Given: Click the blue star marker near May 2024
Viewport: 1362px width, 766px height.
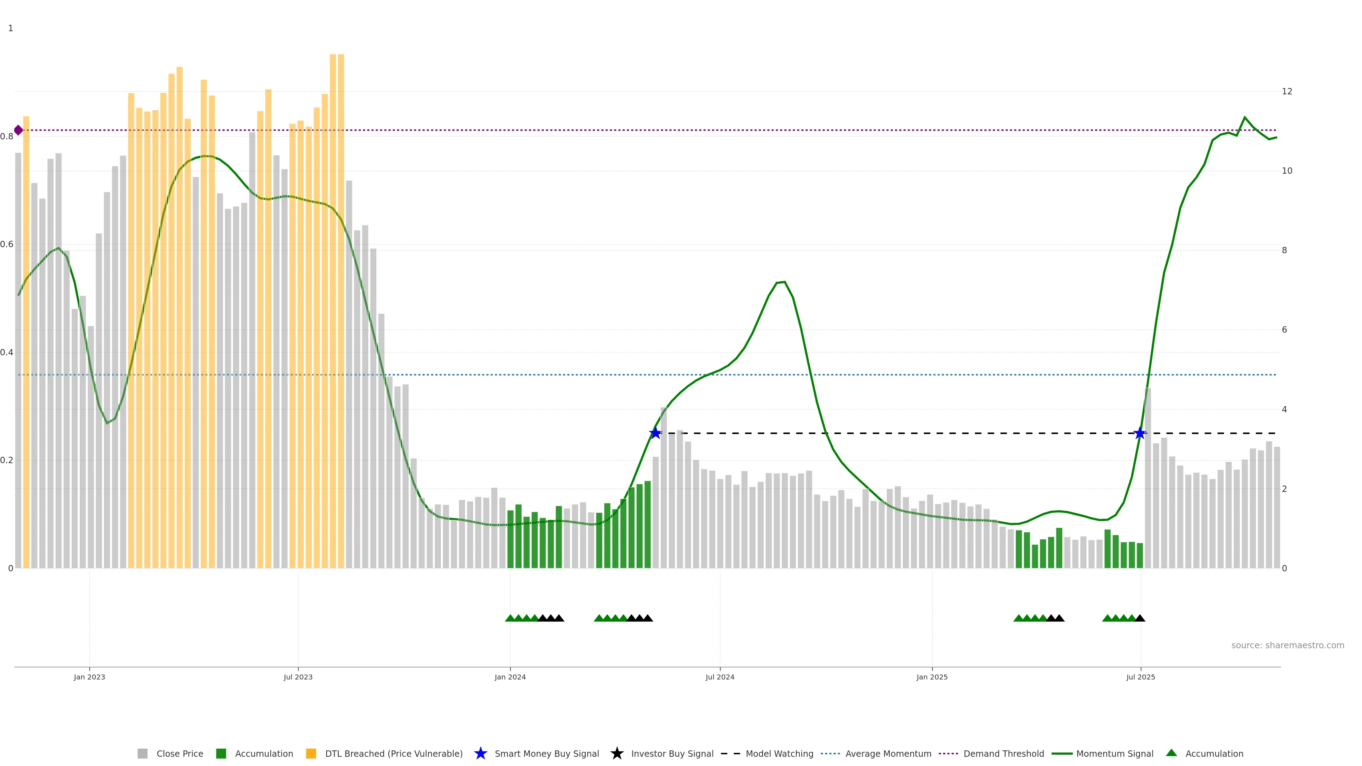Looking at the screenshot, I should [655, 433].
